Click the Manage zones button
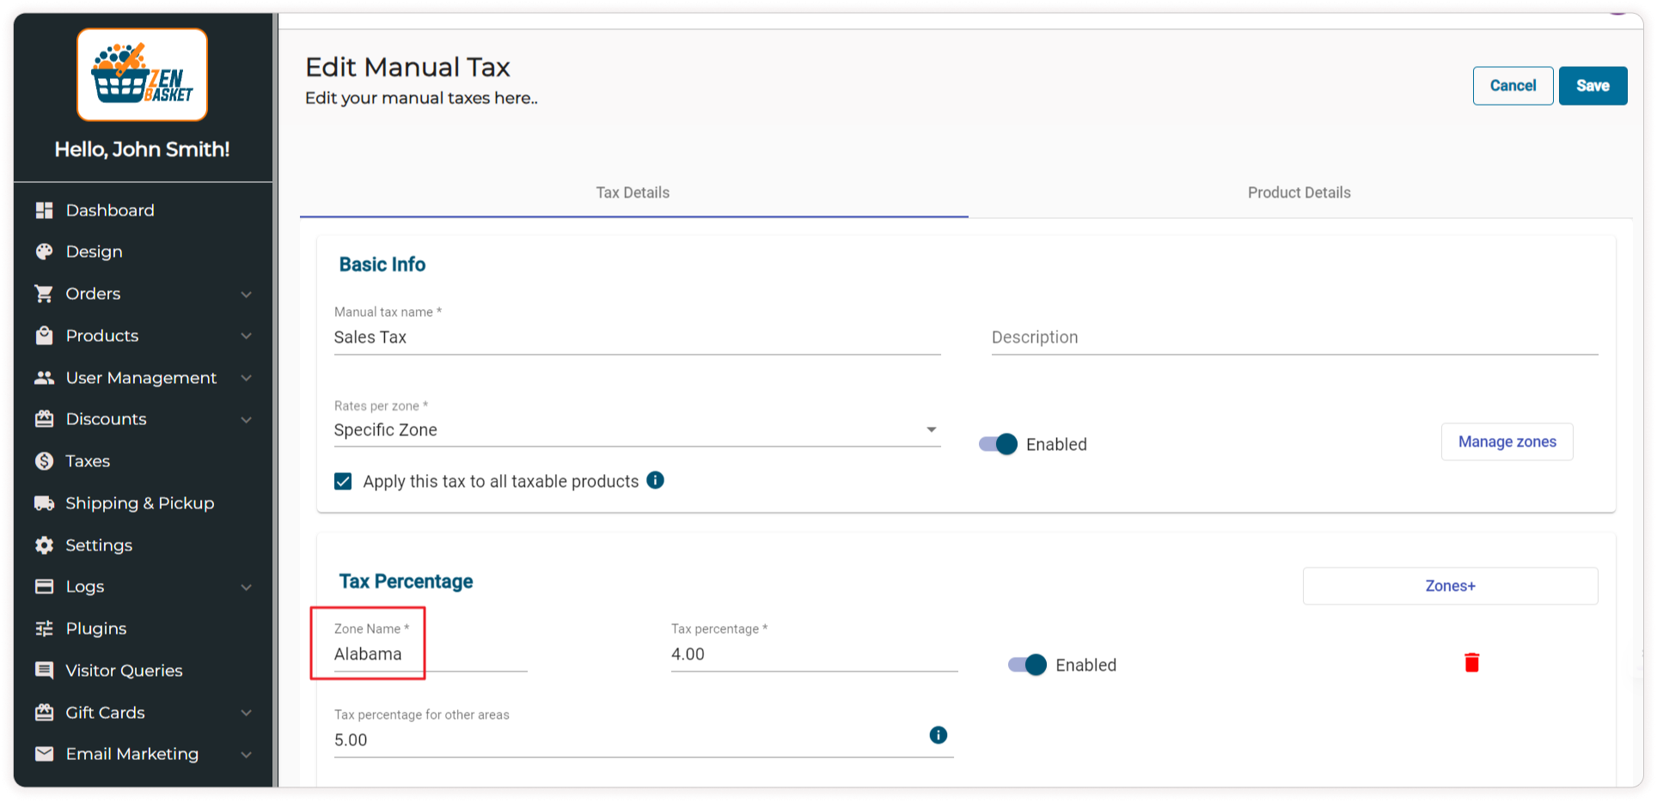Image resolution: width=1657 pixels, height=802 pixels. [1506, 441]
